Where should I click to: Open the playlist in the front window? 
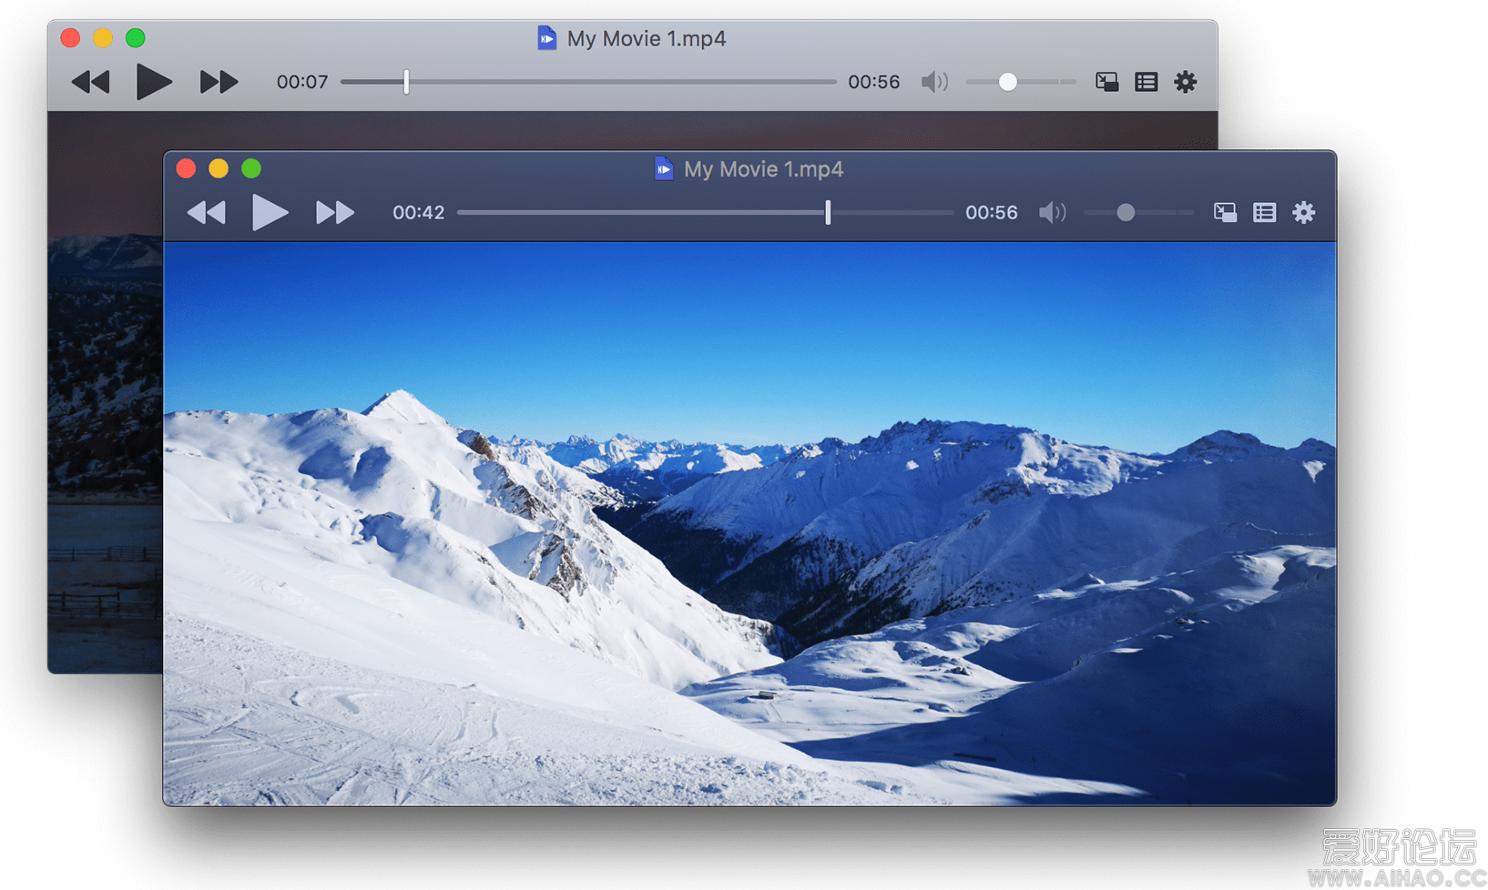pyautogui.click(x=1264, y=213)
